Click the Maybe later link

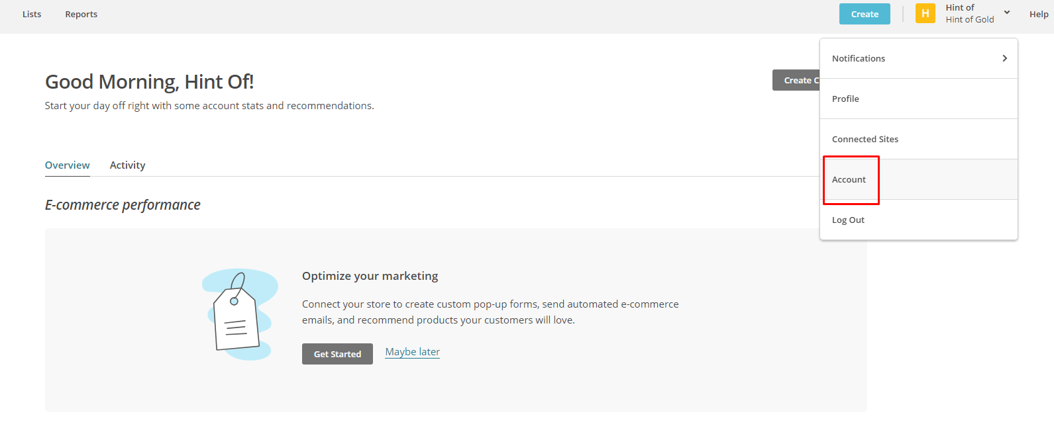point(413,352)
